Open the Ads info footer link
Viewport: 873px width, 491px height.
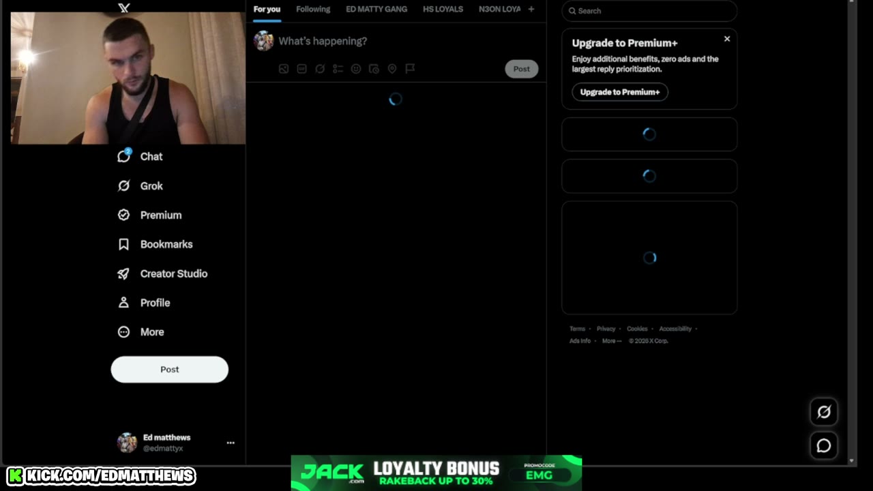click(x=580, y=341)
